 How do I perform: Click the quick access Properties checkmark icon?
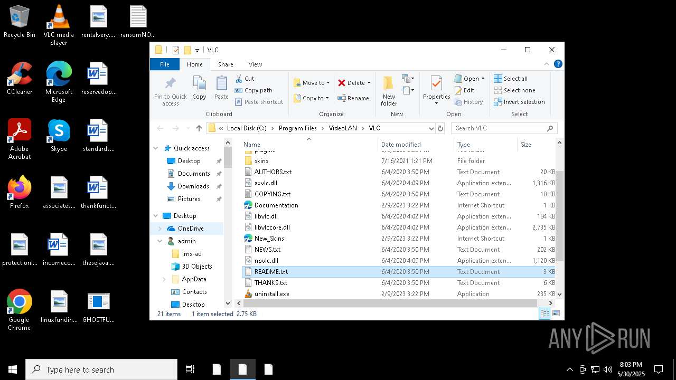(176, 50)
